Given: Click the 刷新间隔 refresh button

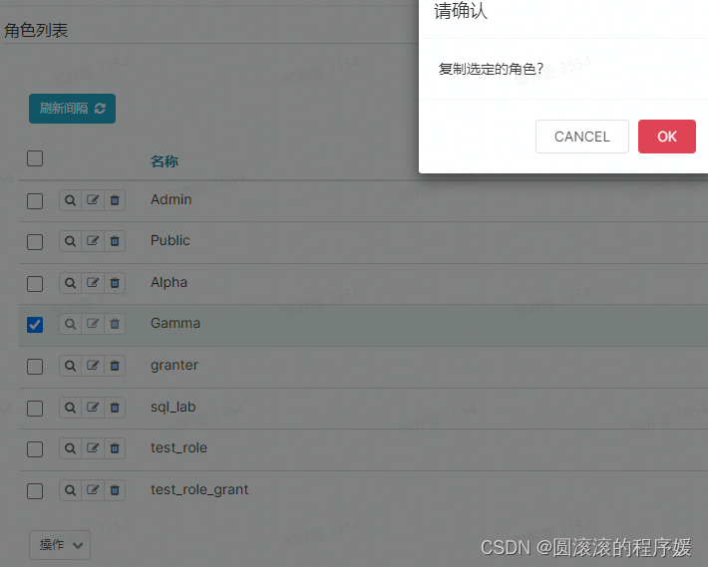Looking at the screenshot, I should [x=72, y=109].
